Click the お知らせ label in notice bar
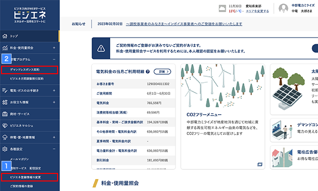The width and height of the screenshot is (318, 191). [79, 24]
